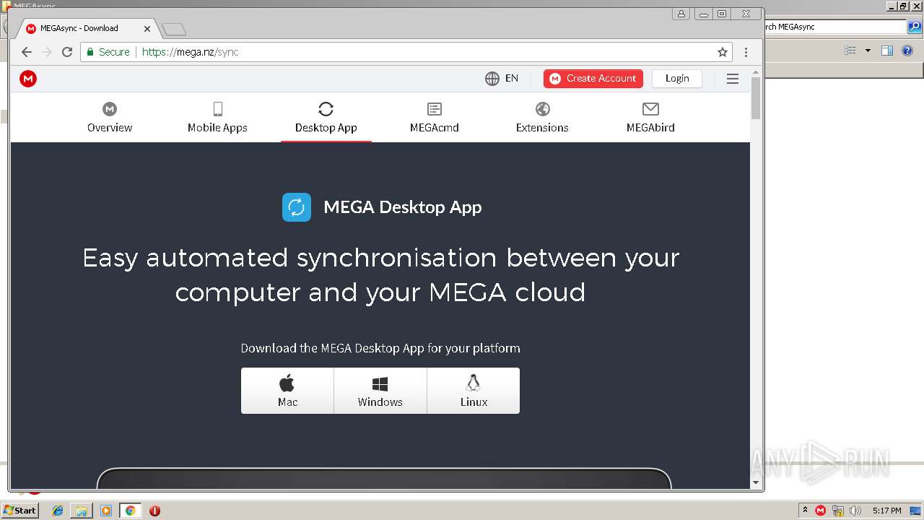This screenshot has width=924, height=520.
Task: Click the Create Account button
Action: tap(593, 79)
